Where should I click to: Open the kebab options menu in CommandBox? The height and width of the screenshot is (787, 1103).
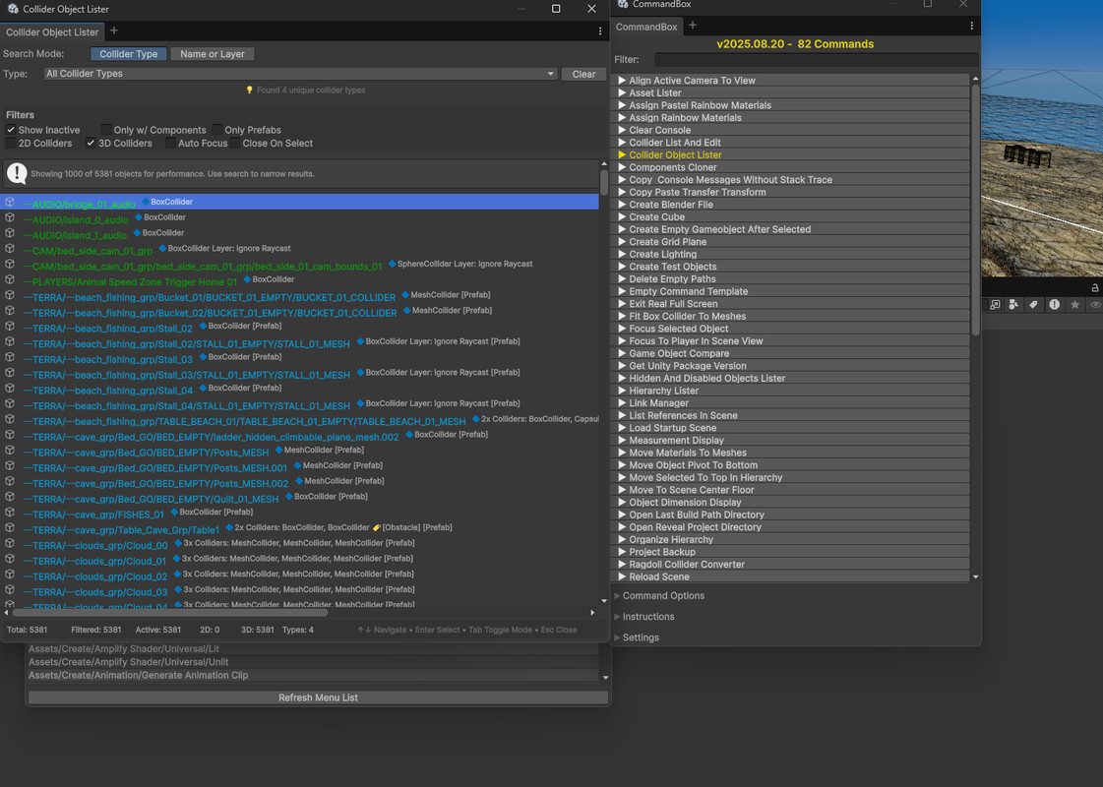coord(972,26)
